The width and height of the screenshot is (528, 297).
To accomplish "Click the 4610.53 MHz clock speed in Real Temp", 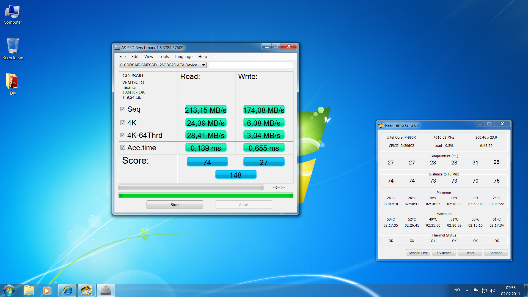I will pos(444,137).
